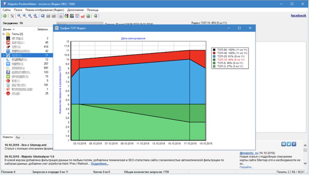This screenshot has height=175, width=309.
Task: Click the news panel scrollbar up arrow
Action: coord(305,145)
